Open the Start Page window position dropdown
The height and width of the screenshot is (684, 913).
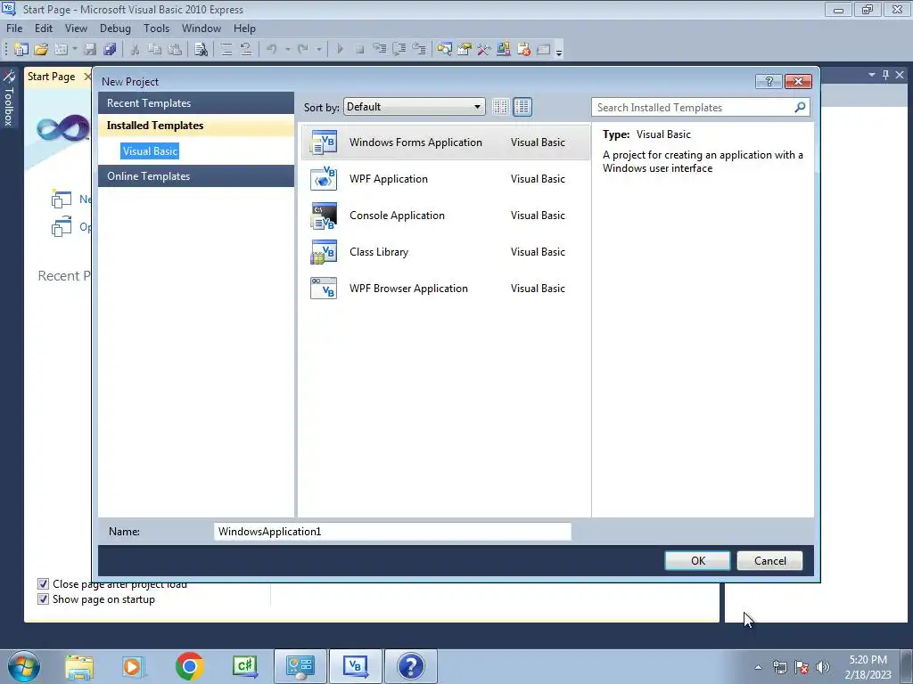click(872, 75)
